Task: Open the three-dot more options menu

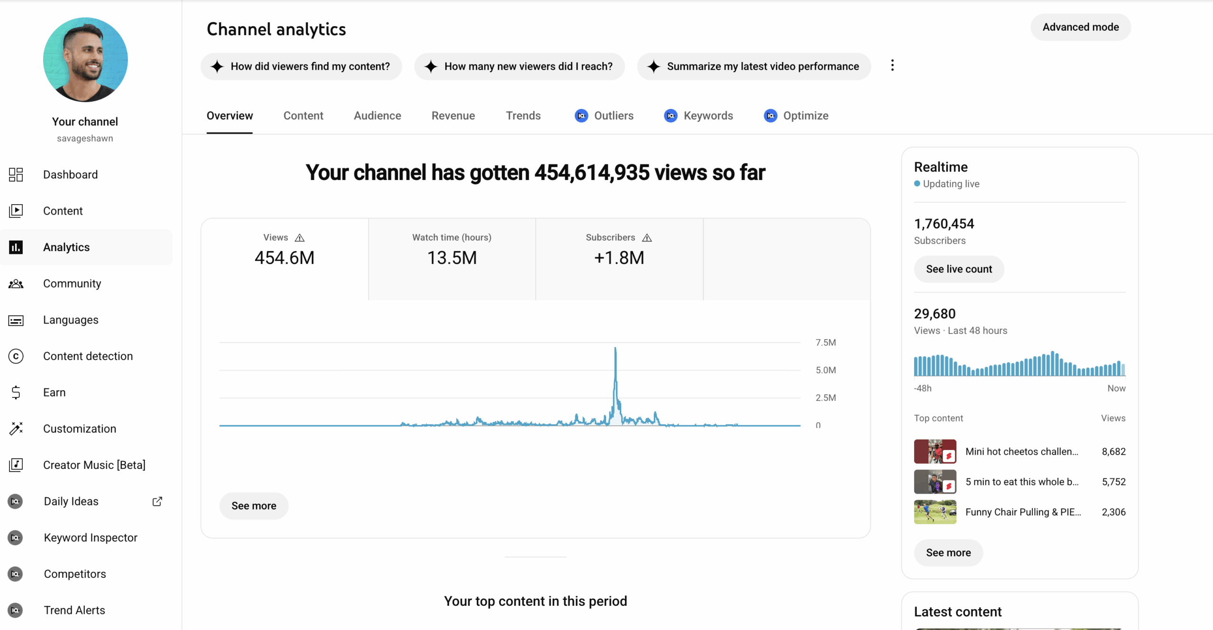Action: tap(892, 65)
